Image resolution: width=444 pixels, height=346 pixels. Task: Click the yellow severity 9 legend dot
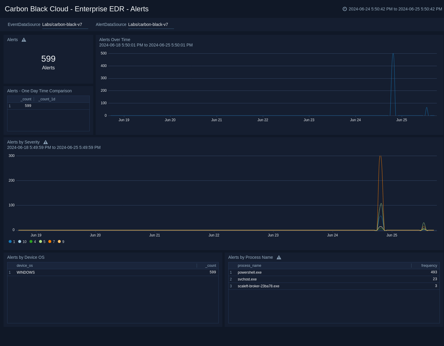pos(59,241)
